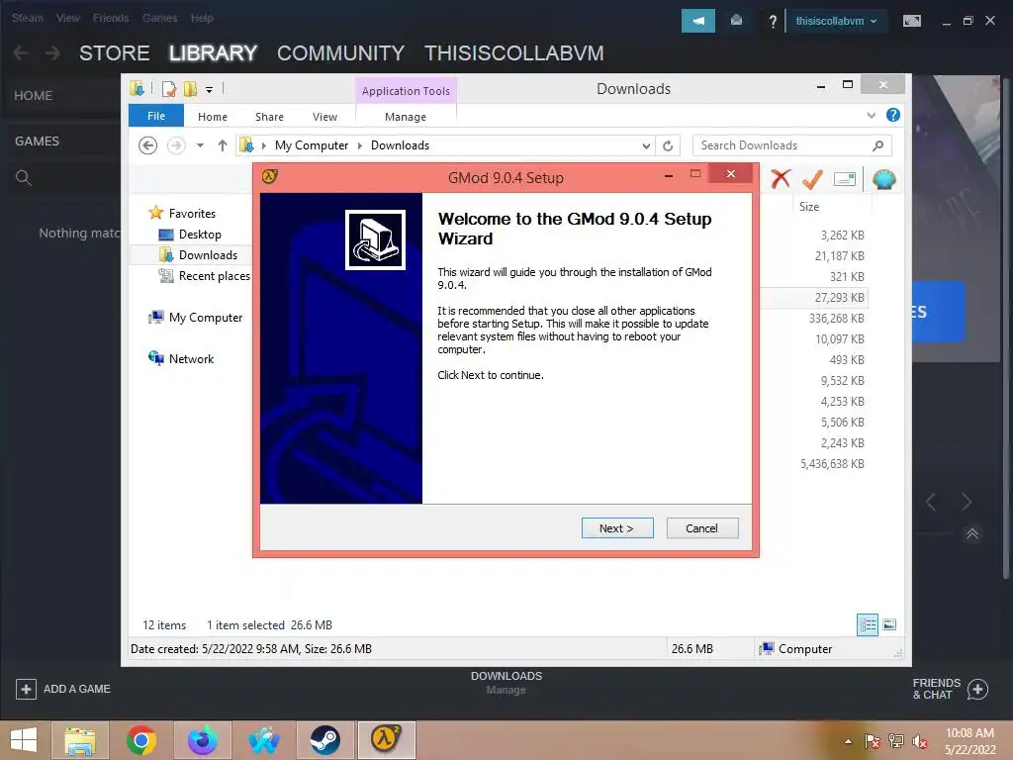
Task: Open the Manage ribbon tab
Action: point(405,117)
